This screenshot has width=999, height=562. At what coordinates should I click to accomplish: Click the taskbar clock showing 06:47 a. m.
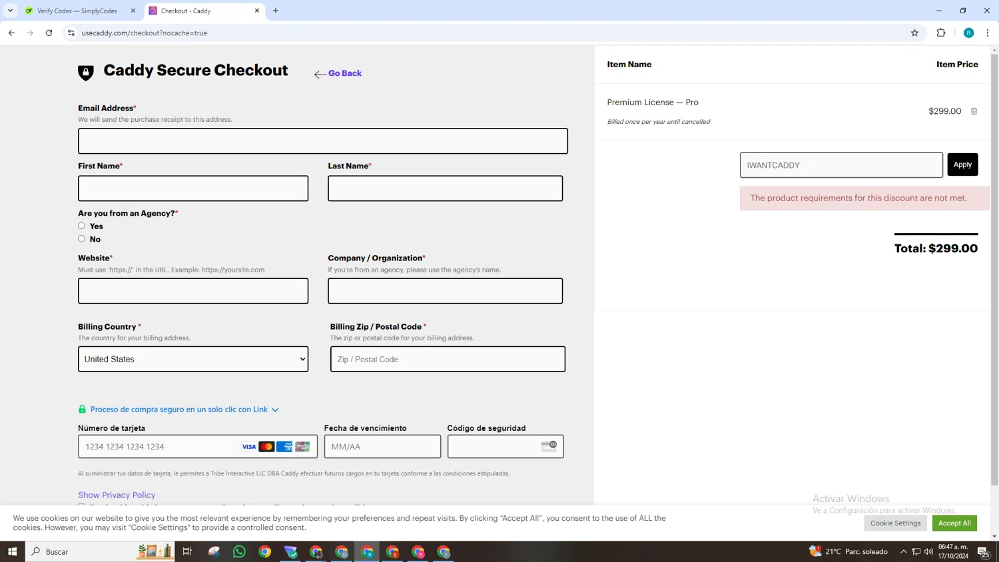point(953,551)
